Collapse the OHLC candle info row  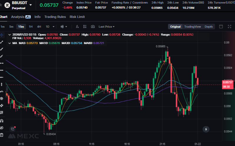click(10, 35)
